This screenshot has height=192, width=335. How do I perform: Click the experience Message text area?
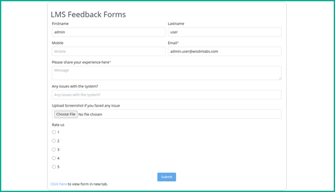coord(166,73)
